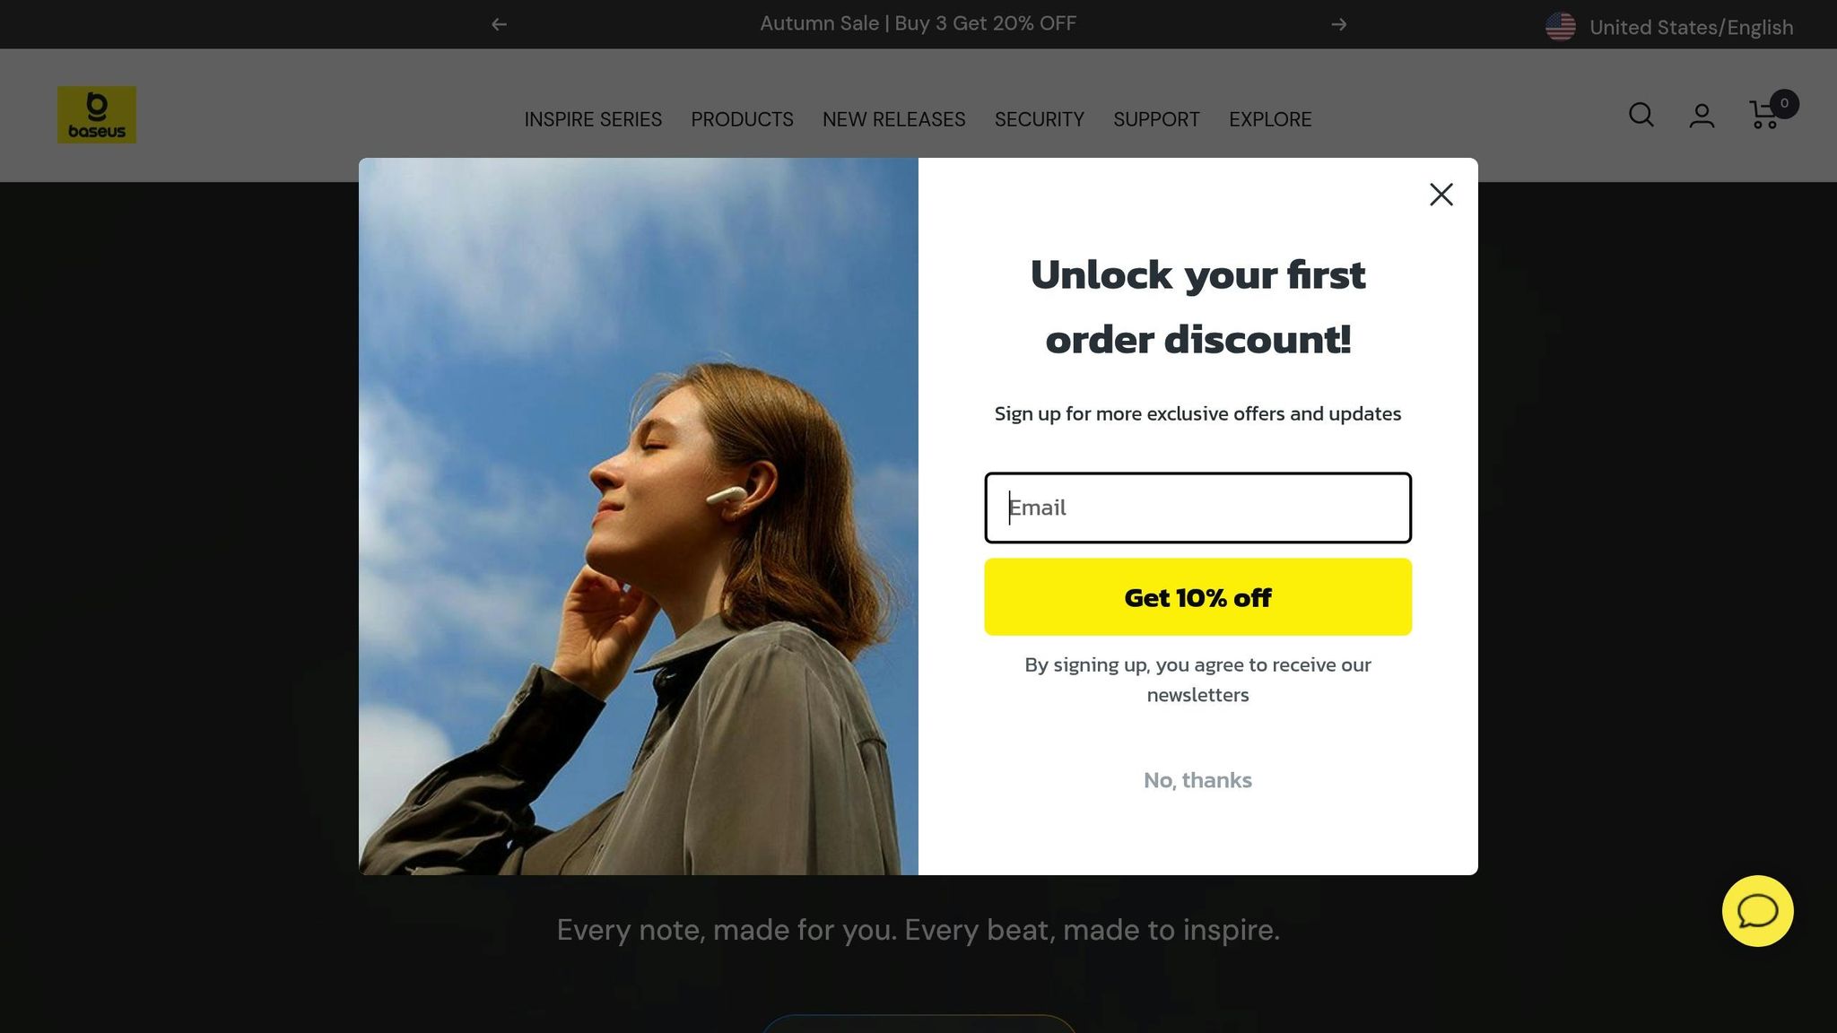Click the Autumn Sale announcement text
1837x1033 pixels.
click(x=918, y=23)
